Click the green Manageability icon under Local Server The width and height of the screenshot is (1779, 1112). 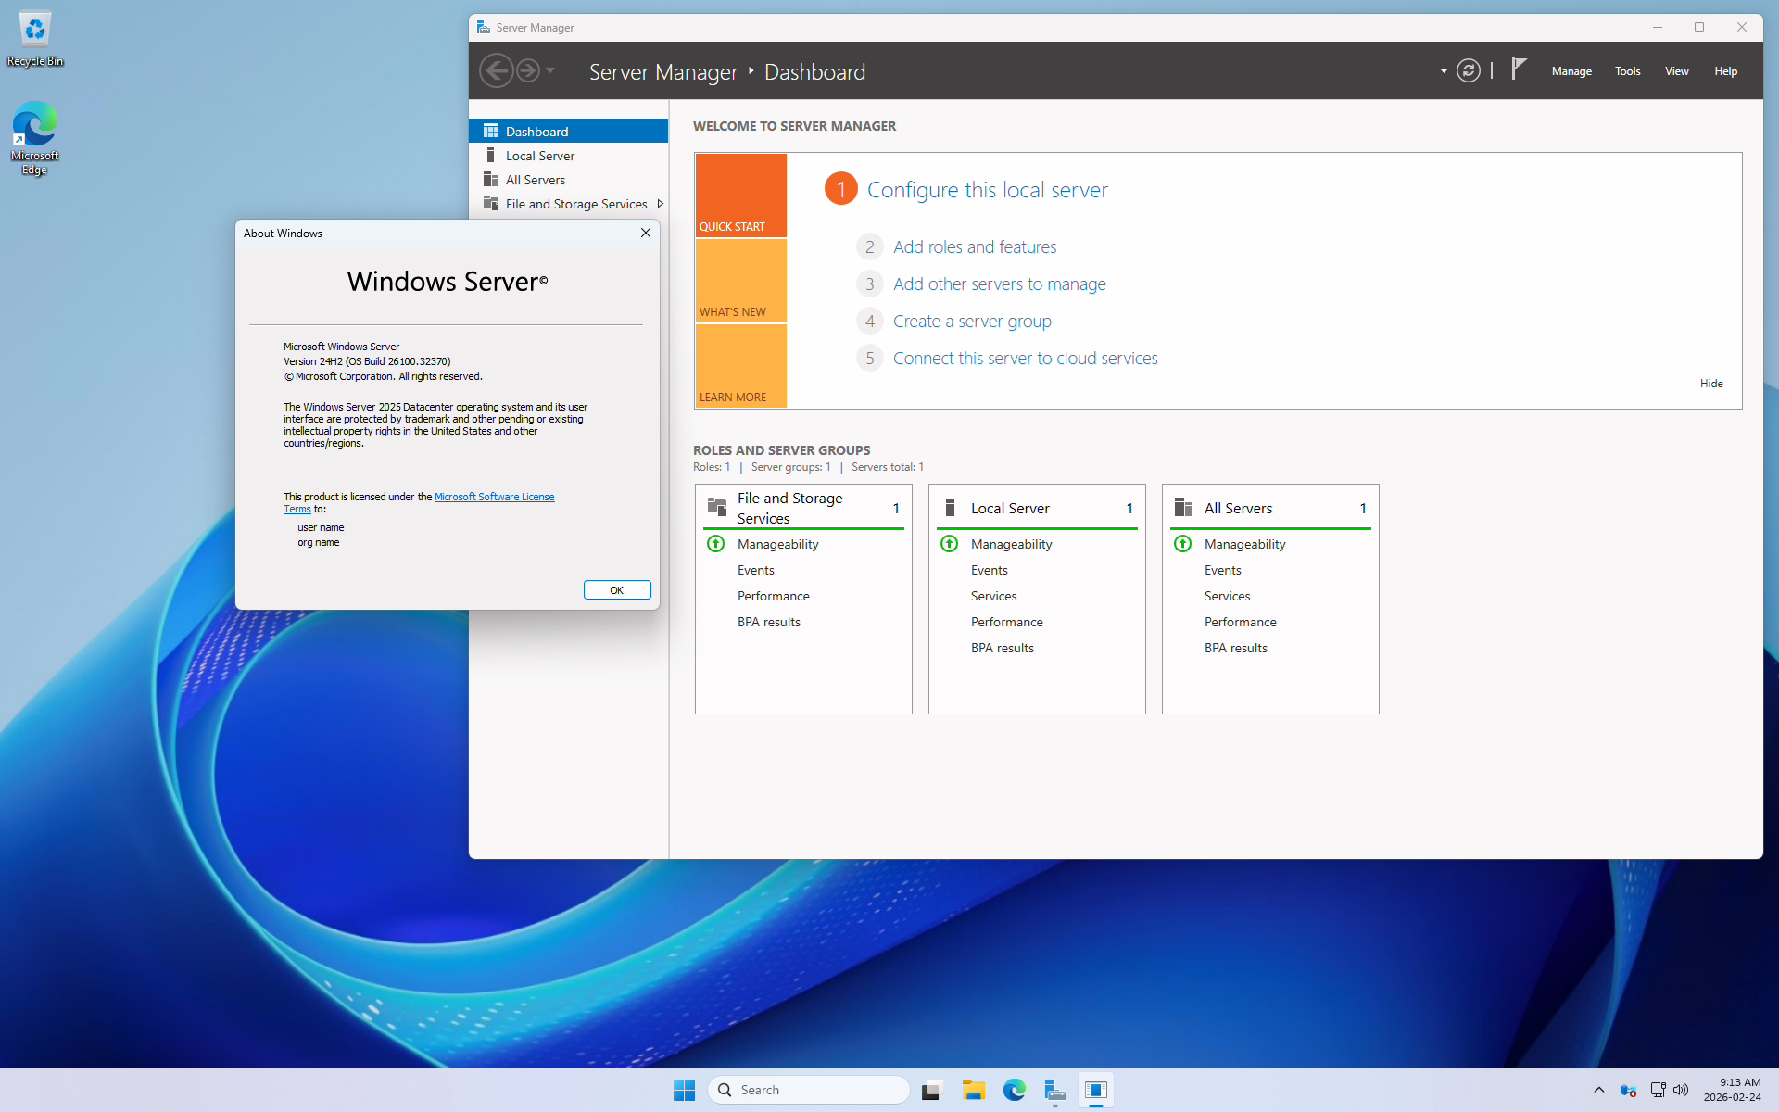point(949,544)
